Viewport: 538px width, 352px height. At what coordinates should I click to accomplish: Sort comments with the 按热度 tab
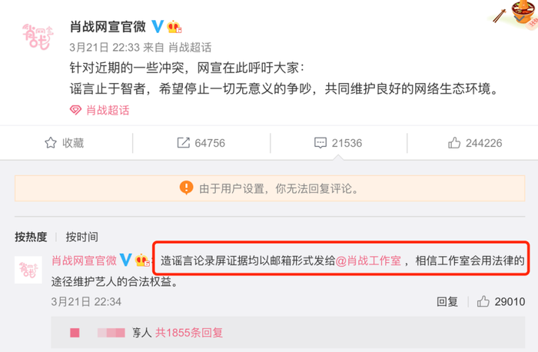pyautogui.click(x=31, y=237)
